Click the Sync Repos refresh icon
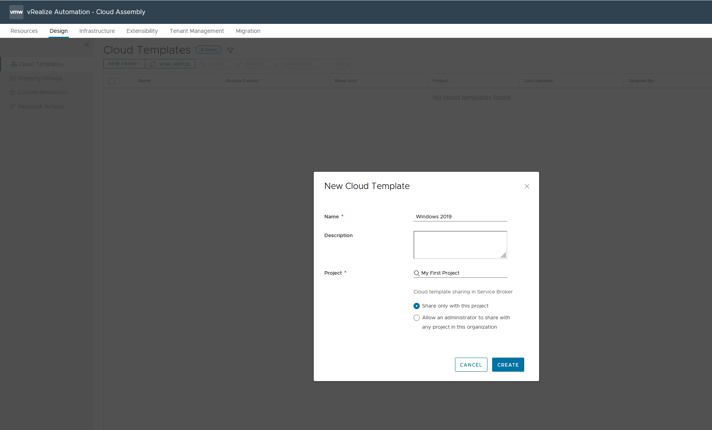 (153, 64)
